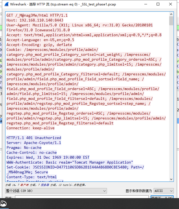Click the 'WWW-Authenticate: Basic realm' line

click(70, 162)
